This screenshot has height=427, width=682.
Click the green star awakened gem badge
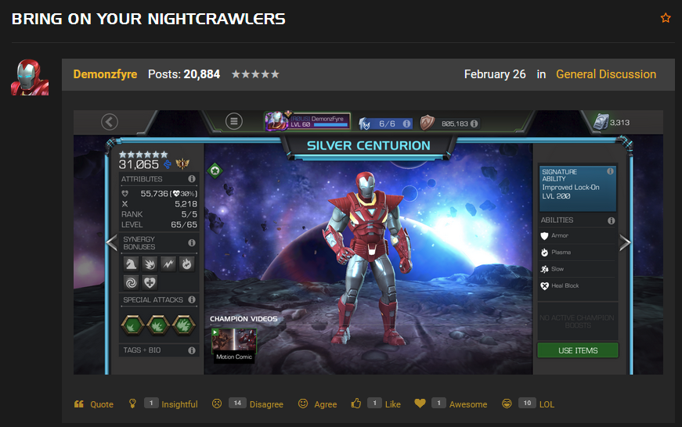[215, 170]
